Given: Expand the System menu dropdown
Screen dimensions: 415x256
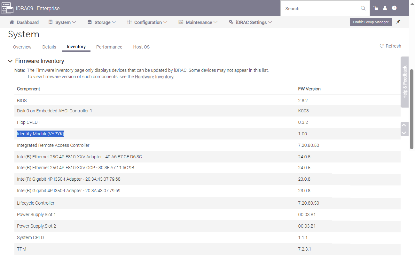Looking at the screenshot, I should 62,22.
